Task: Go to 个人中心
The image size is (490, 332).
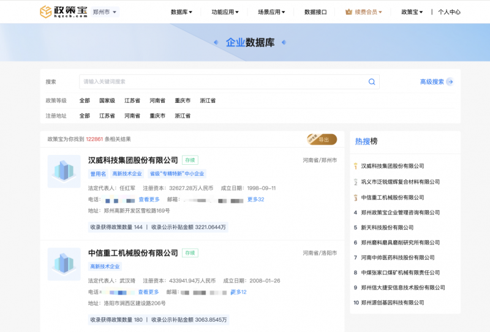Action: [x=449, y=12]
